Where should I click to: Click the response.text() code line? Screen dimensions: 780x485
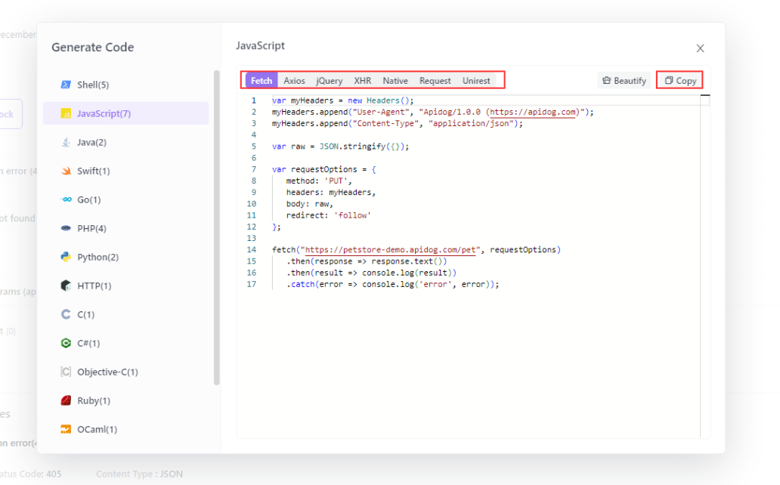[367, 261]
